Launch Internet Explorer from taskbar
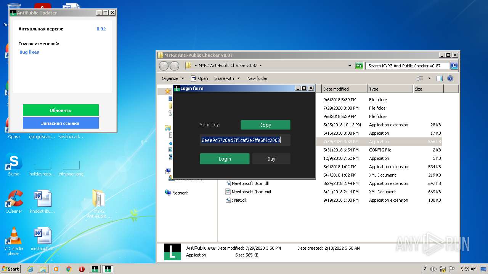488x274 pixels. pos(30,269)
